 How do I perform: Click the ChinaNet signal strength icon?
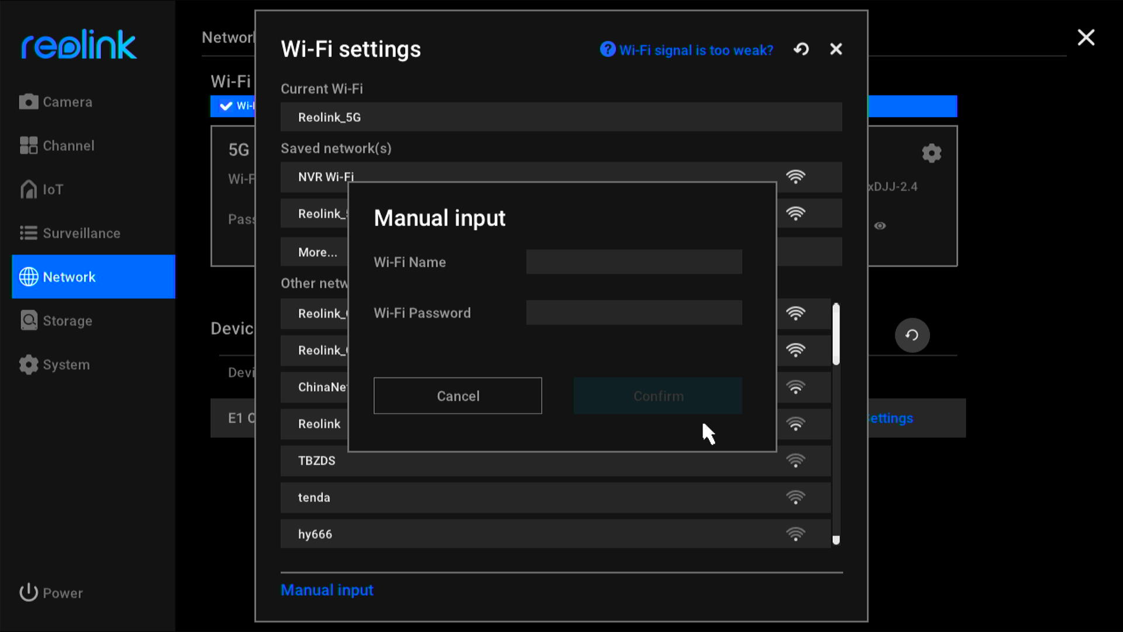point(795,387)
